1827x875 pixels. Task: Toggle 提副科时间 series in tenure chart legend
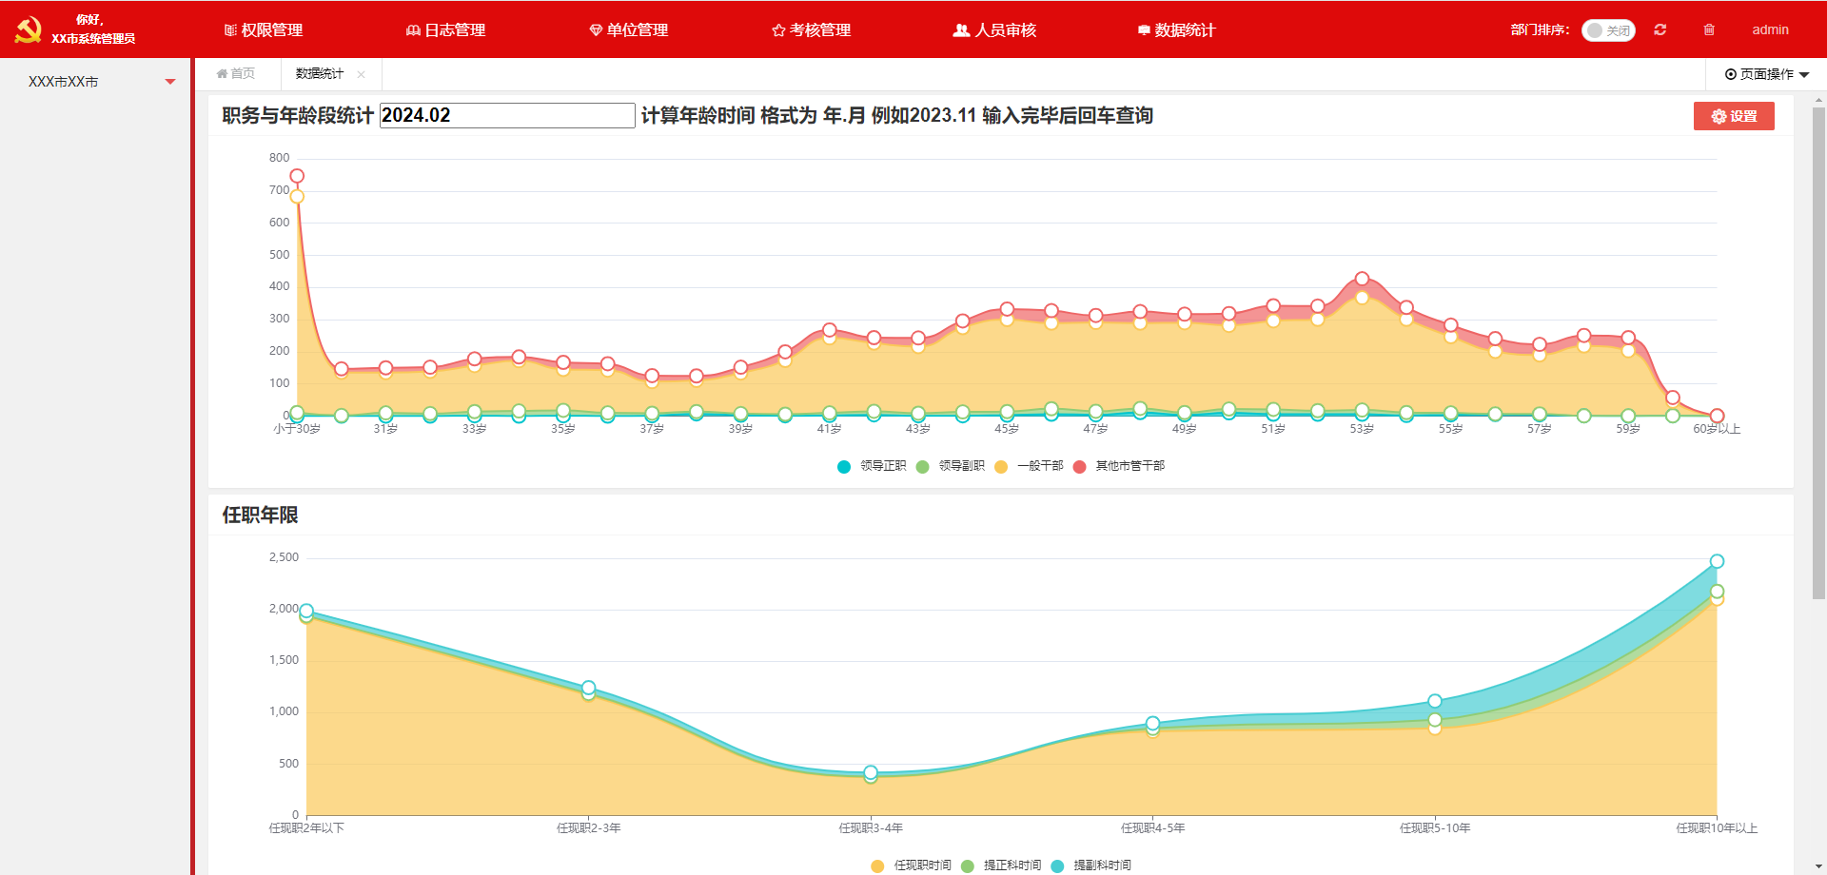(x=1091, y=865)
